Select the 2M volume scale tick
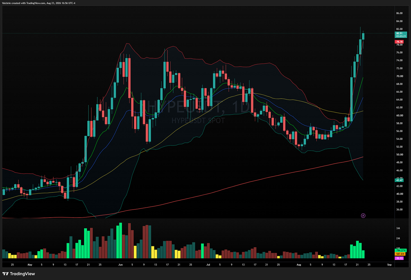The image size is (411, 280). [x=398, y=238]
